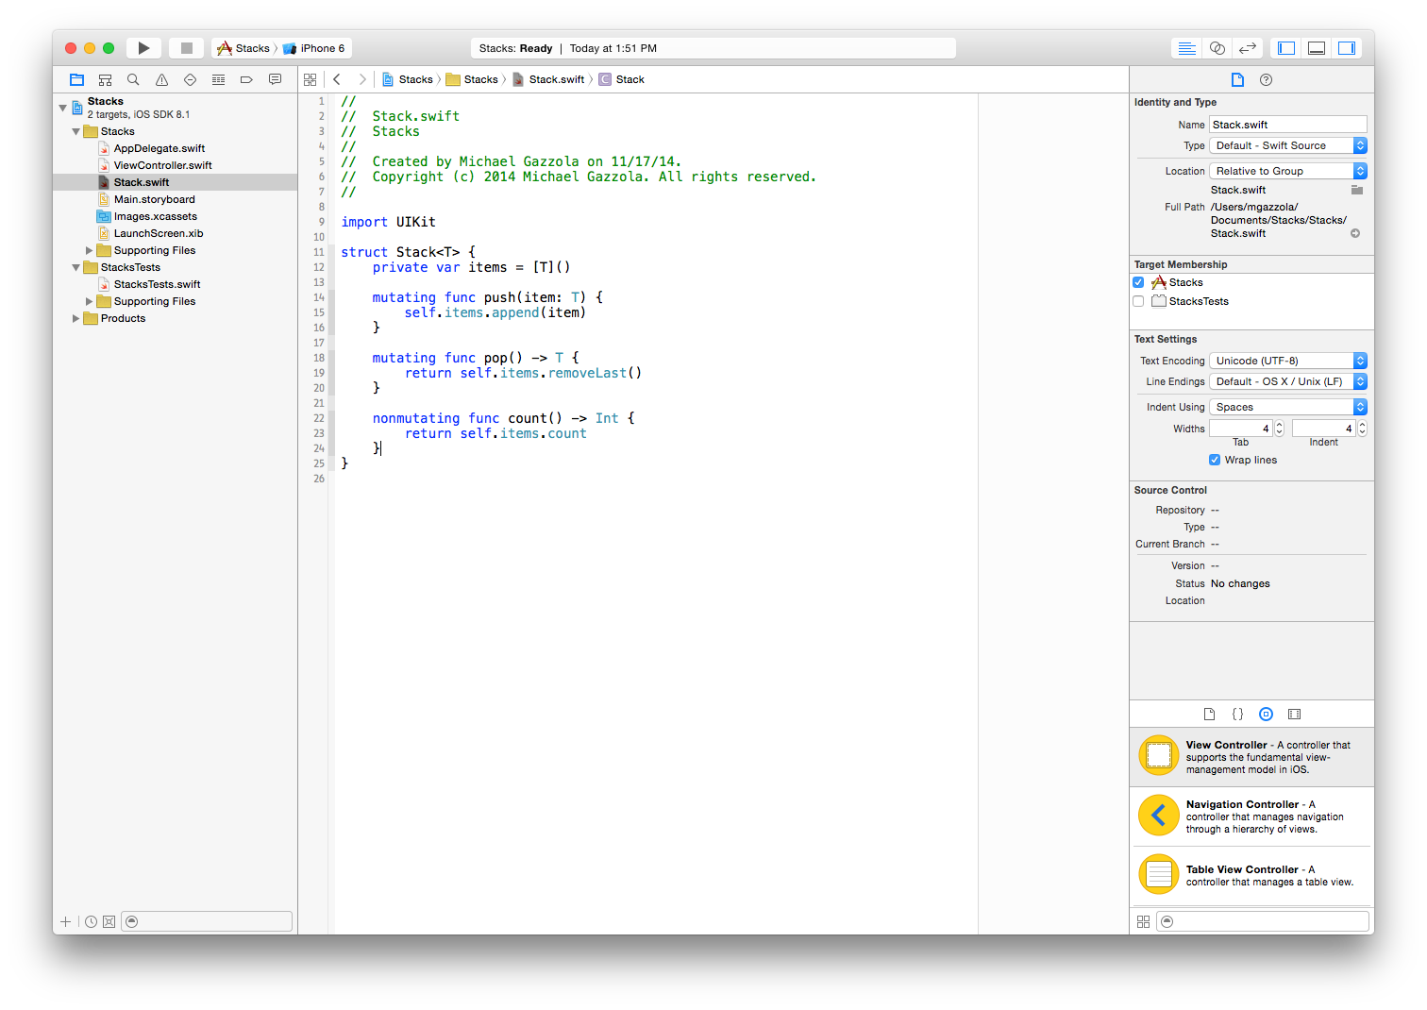Expand Supporting Files under Stacks group

tap(90, 250)
